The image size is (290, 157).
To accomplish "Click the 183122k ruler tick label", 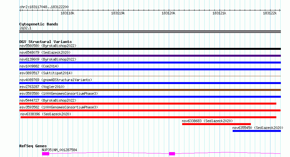I will (270, 13).
